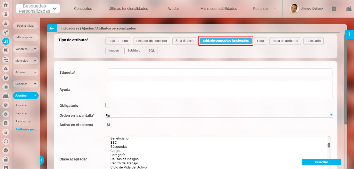Open Últimas funcionalidades in top menu
The height and width of the screenshot is (169, 354).
(x=128, y=9)
